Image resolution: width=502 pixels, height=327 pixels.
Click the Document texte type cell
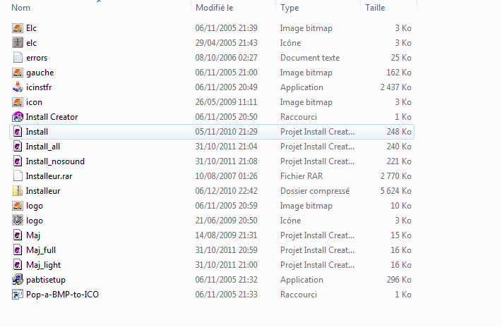click(310, 58)
